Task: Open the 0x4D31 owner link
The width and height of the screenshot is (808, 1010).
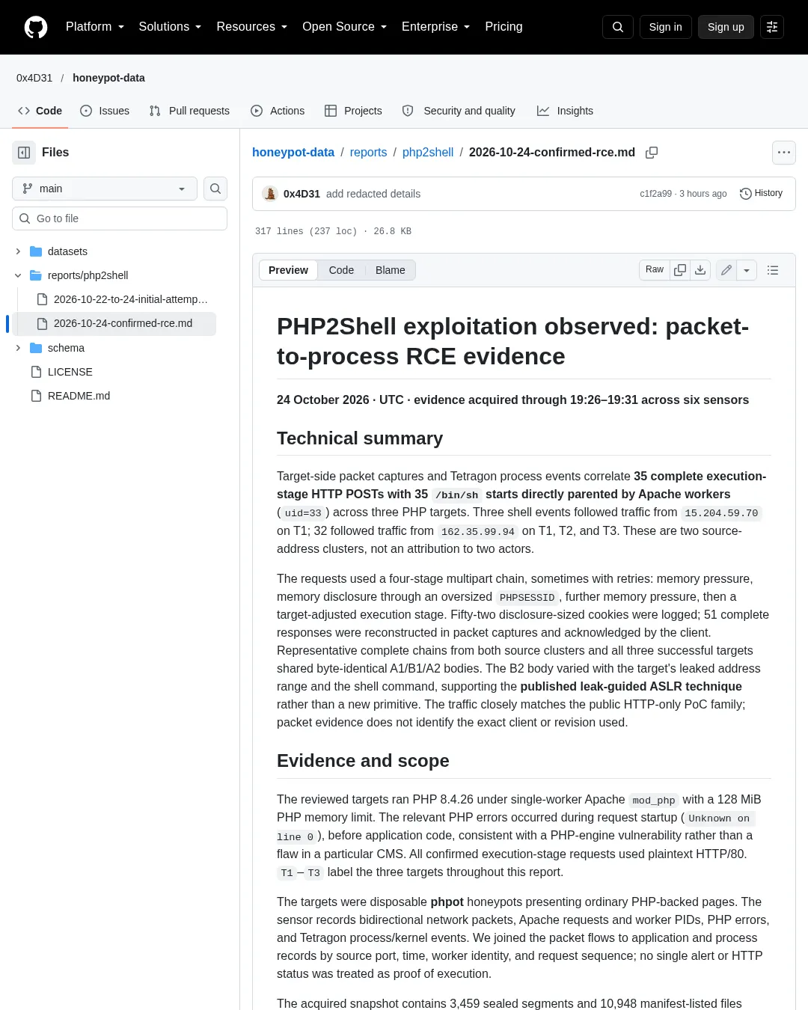Action: [34, 78]
